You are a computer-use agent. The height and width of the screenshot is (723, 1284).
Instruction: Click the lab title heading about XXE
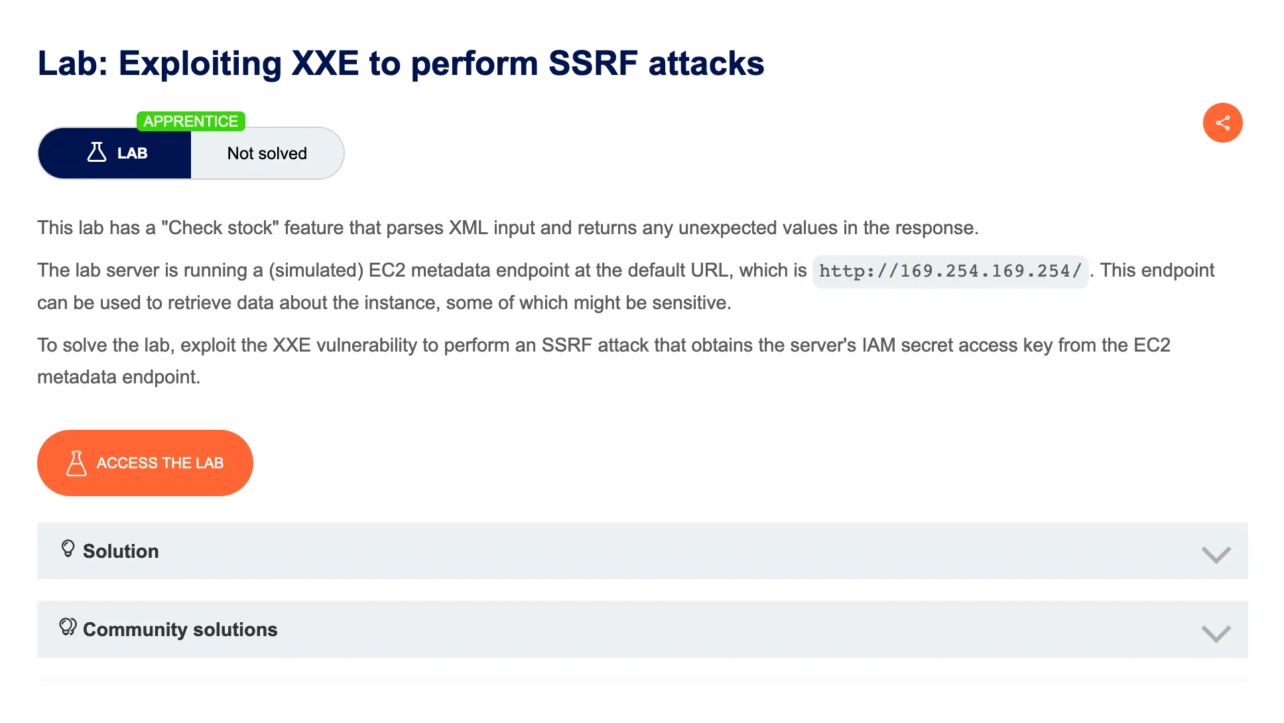401,64
